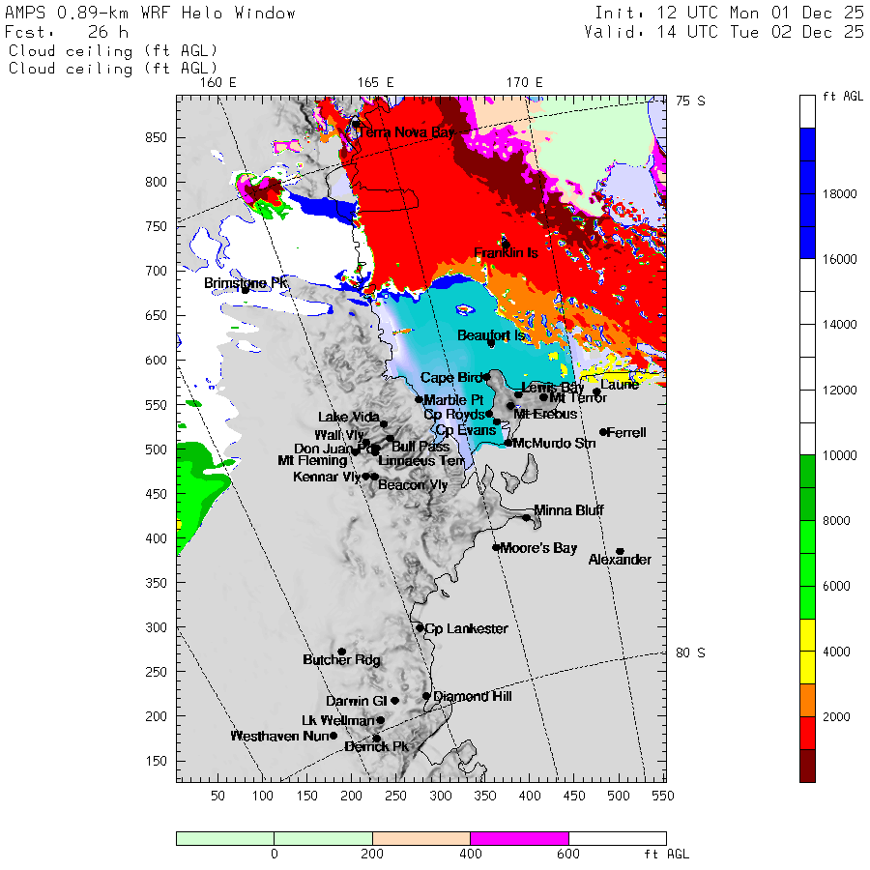The width and height of the screenshot is (870, 870).
Task: Select the 'Lewis Bay' label
Action: [x=553, y=388]
